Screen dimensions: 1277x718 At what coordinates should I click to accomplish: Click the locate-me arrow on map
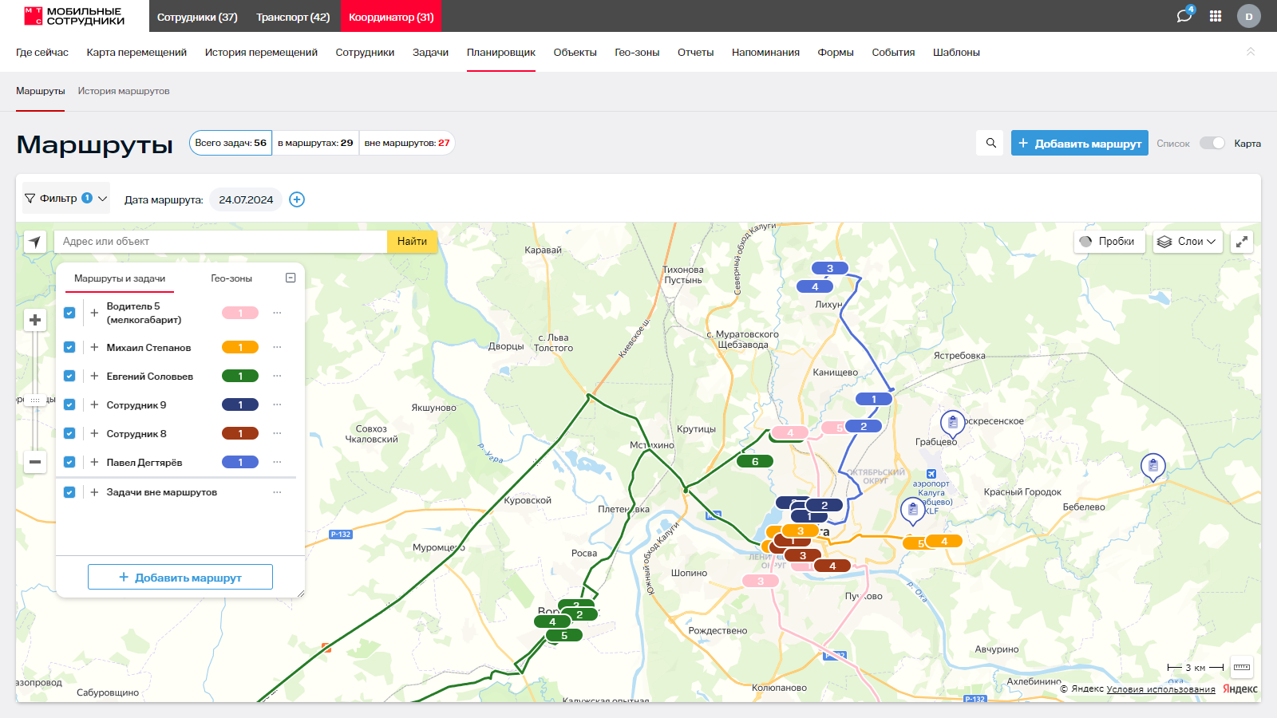click(35, 242)
